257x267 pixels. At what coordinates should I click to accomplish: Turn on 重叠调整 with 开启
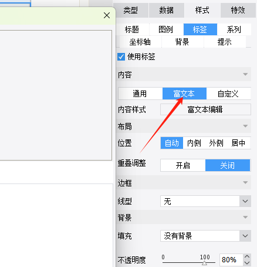(x=183, y=165)
